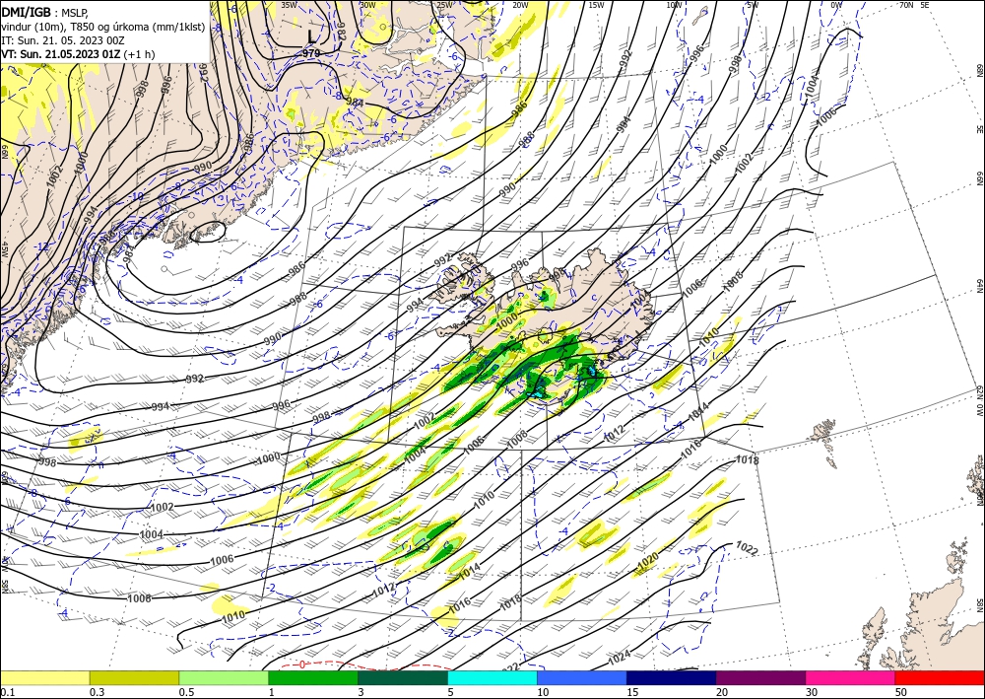Click the pale yellow 0.1 legend swatch
The height and width of the screenshot is (699, 985).
pyautogui.click(x=44, y=677)
